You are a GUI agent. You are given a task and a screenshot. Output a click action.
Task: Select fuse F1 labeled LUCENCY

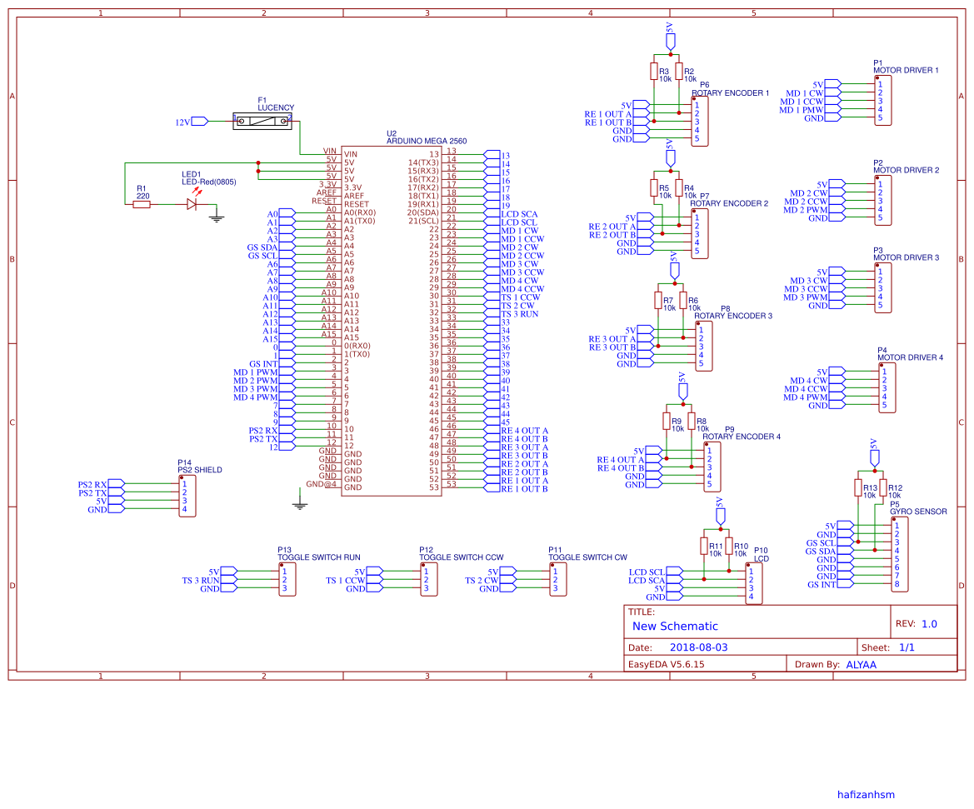[x=261, y=122]
